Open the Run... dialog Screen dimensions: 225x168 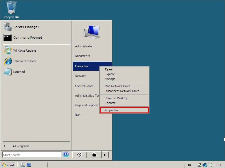(79, 115)
